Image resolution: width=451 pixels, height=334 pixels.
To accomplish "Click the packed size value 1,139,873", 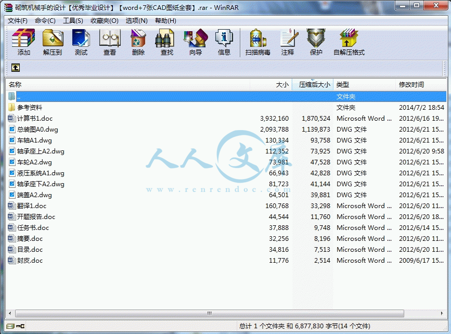I will tap(316, 129).
